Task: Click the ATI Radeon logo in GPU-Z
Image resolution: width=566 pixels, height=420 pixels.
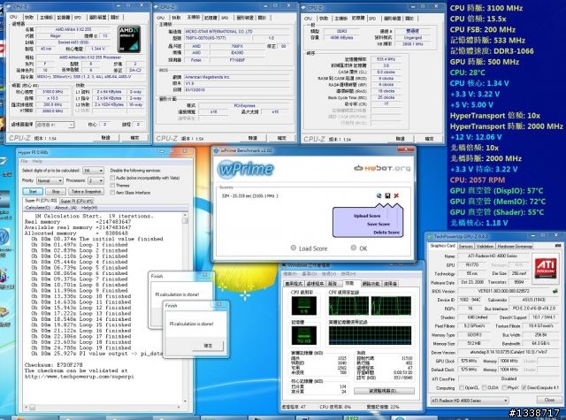Action: point(546,268)
